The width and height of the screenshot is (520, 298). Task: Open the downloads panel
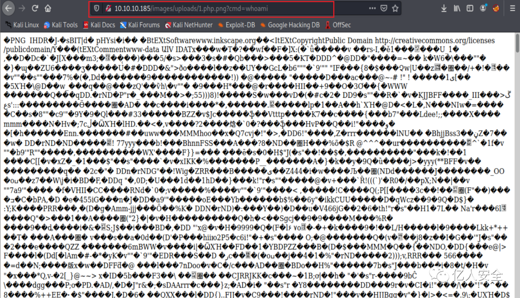click(x=444, y=9)
